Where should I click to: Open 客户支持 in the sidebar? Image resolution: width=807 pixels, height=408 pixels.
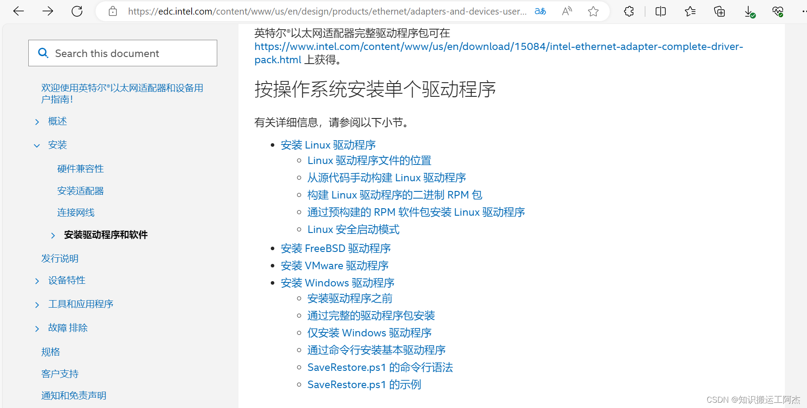pos(60,374)
